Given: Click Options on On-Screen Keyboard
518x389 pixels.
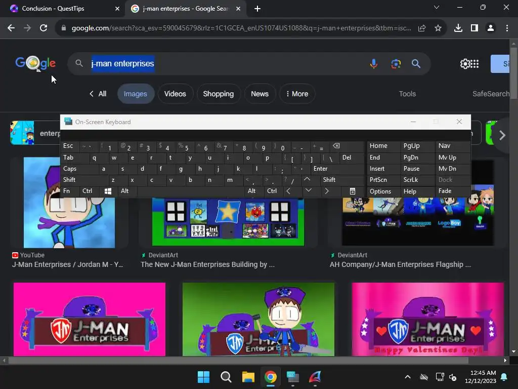Looking at the screenshot, I should point(383,191).
